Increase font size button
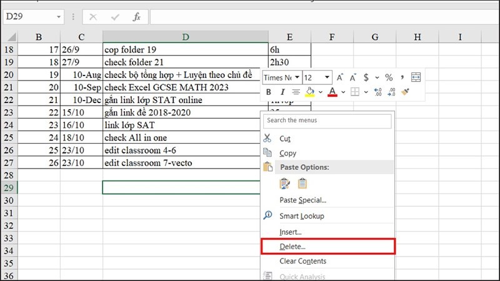Image resolution: width=500 pixels, height=281 pixels. 339,77
